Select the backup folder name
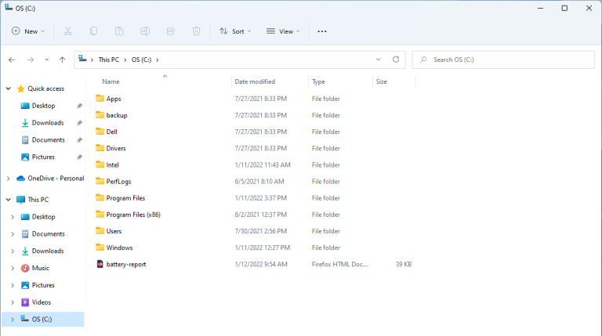 pyautogui.click(x=117, y=115)
